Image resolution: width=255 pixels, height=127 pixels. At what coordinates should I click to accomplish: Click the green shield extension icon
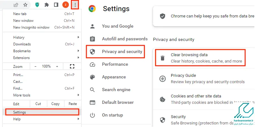click(x=37, y=5)
